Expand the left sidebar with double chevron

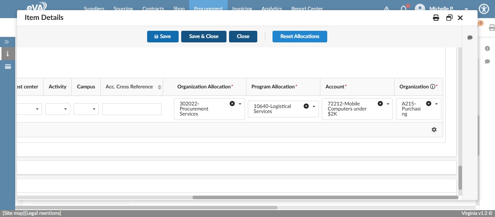[x=7, y=42]
